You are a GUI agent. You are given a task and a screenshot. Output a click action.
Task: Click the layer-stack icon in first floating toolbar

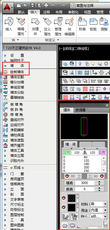pyautogui.click(x=65, y=64)
